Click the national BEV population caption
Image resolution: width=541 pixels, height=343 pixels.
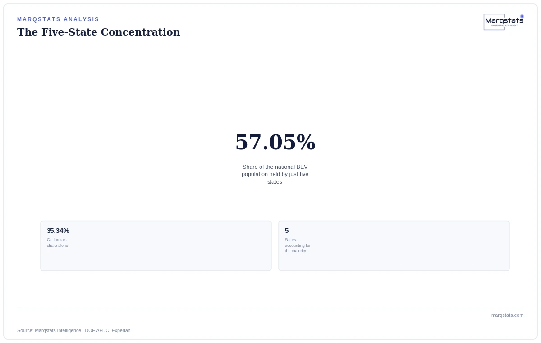[275, 174]
